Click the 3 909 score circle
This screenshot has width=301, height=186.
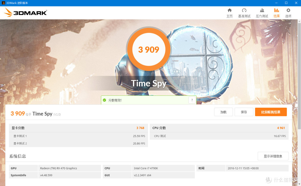pyautogui.click(x=149, y=50)
